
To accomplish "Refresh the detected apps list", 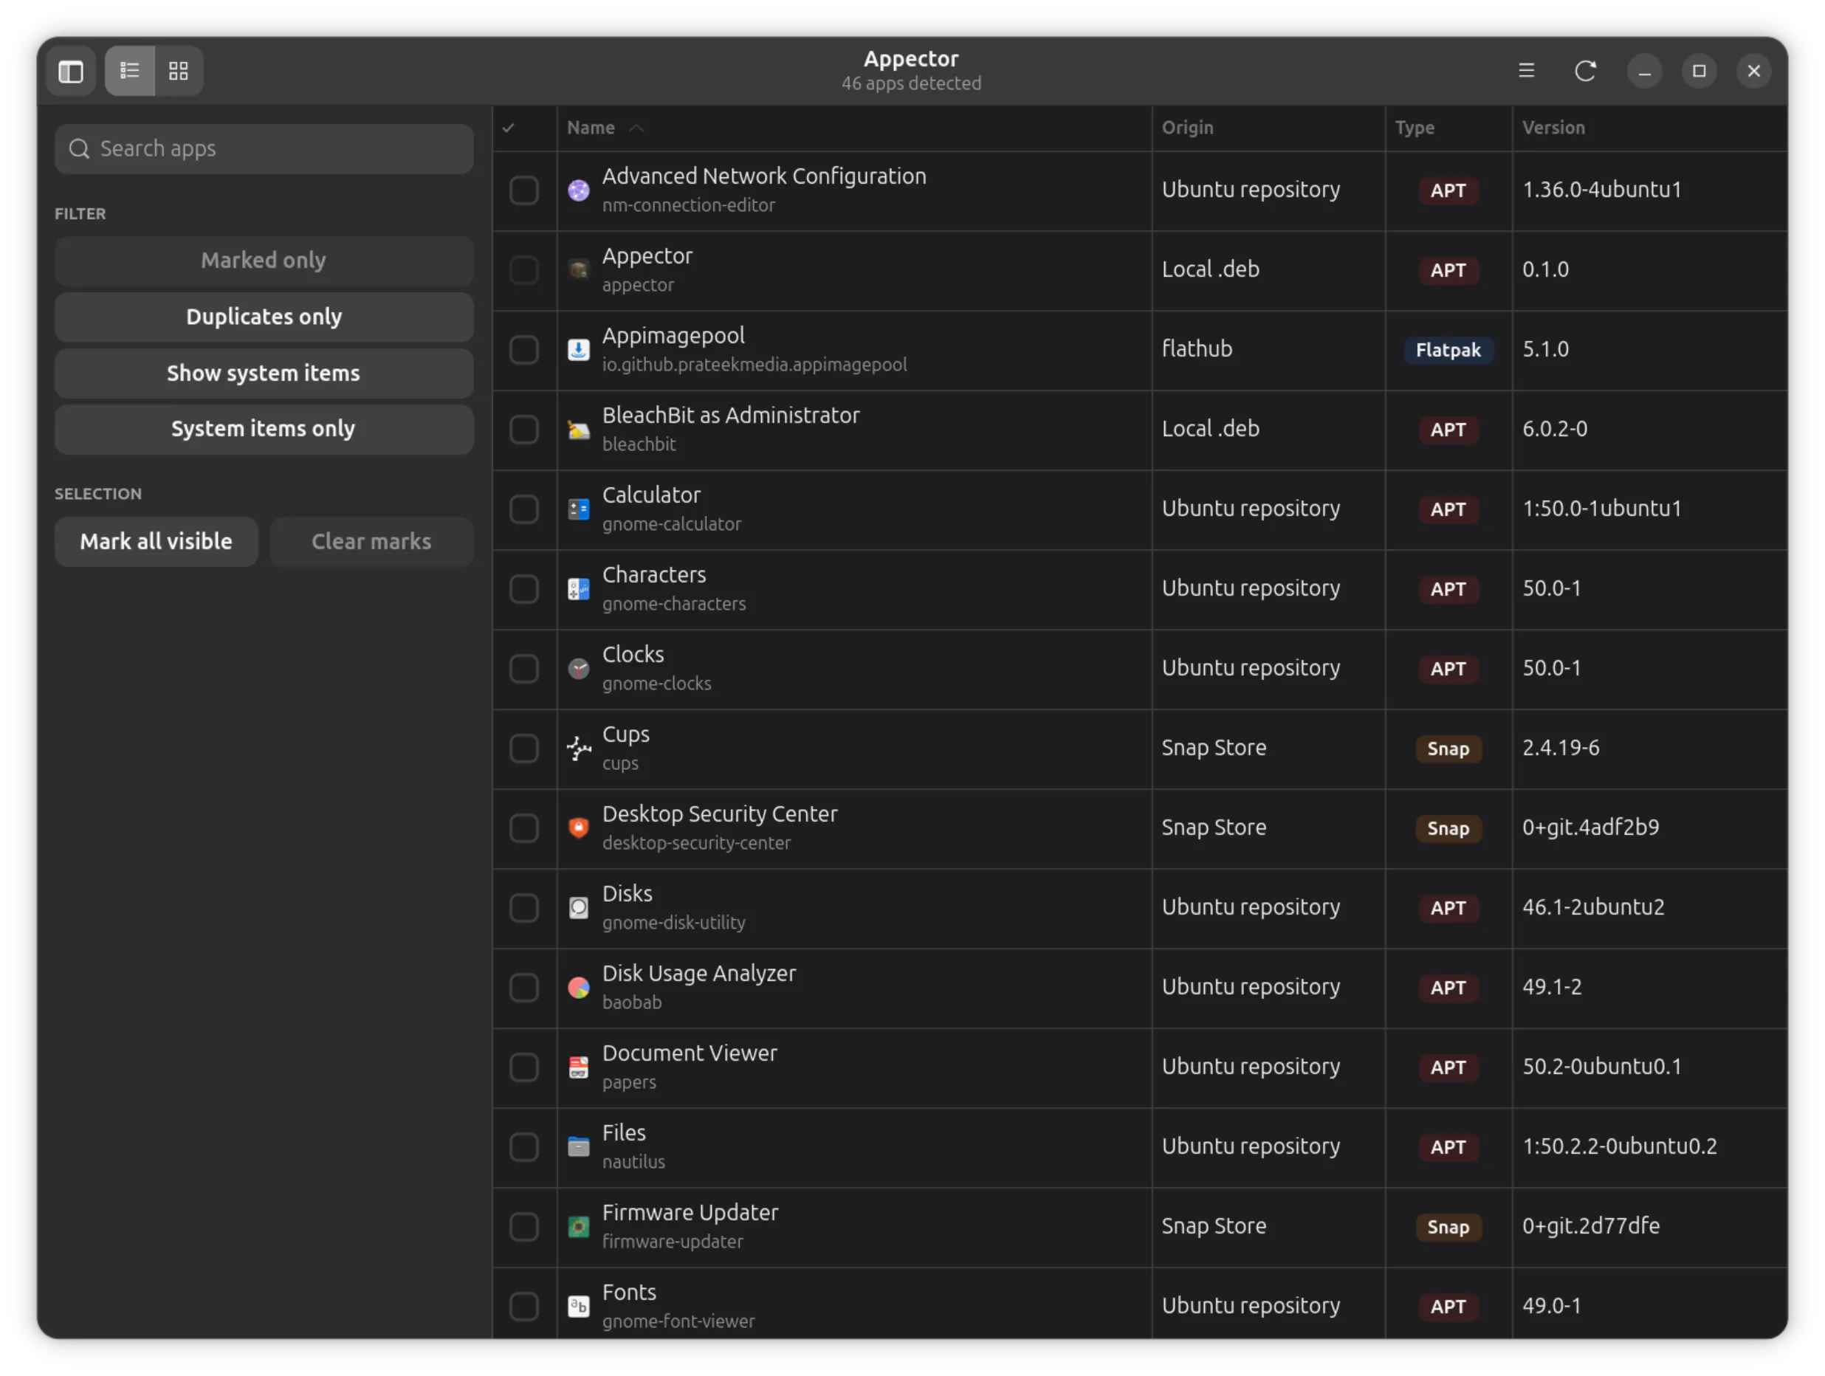I will (1585, 71).
